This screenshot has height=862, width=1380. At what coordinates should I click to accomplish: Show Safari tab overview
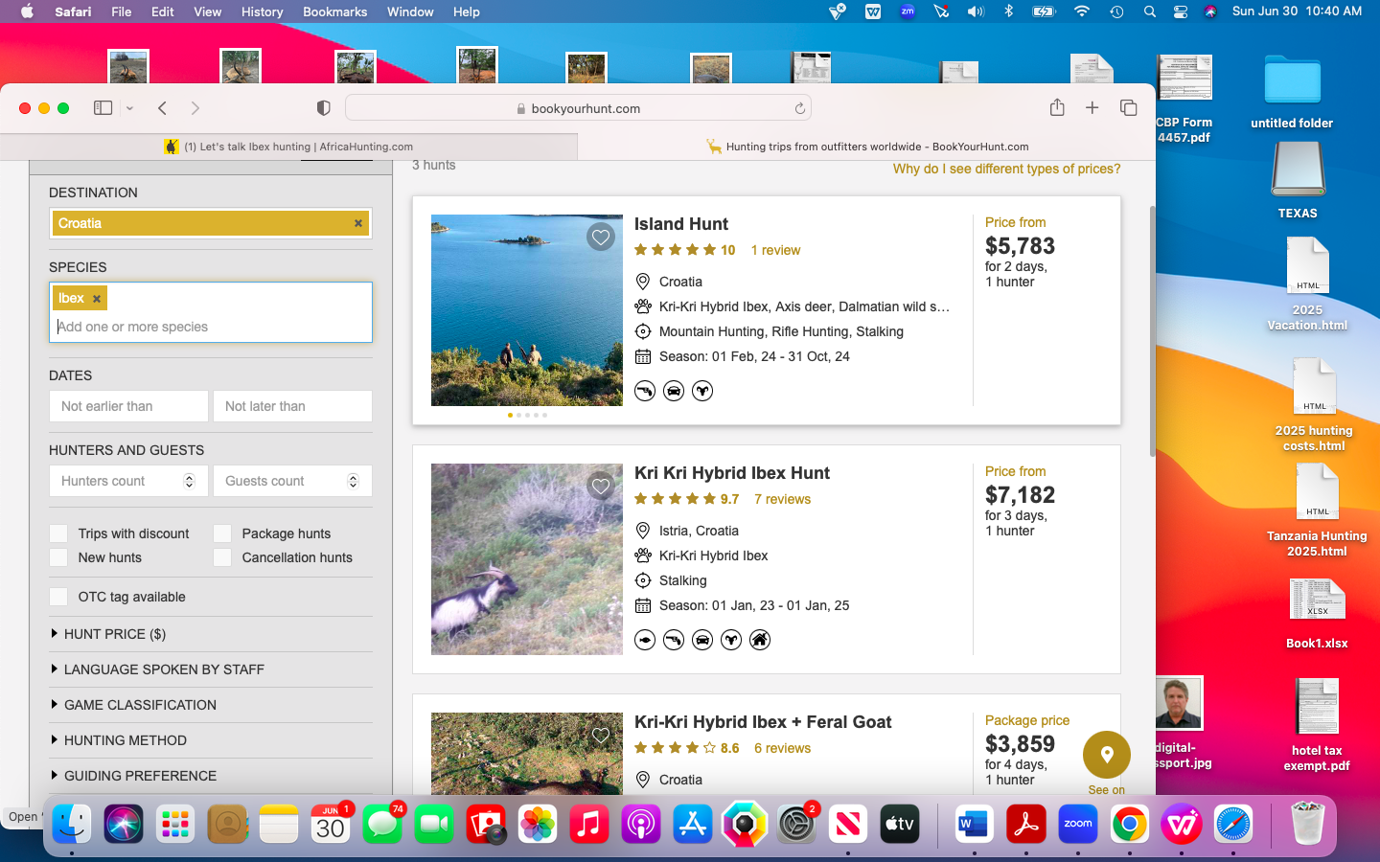coord(1128,108)
